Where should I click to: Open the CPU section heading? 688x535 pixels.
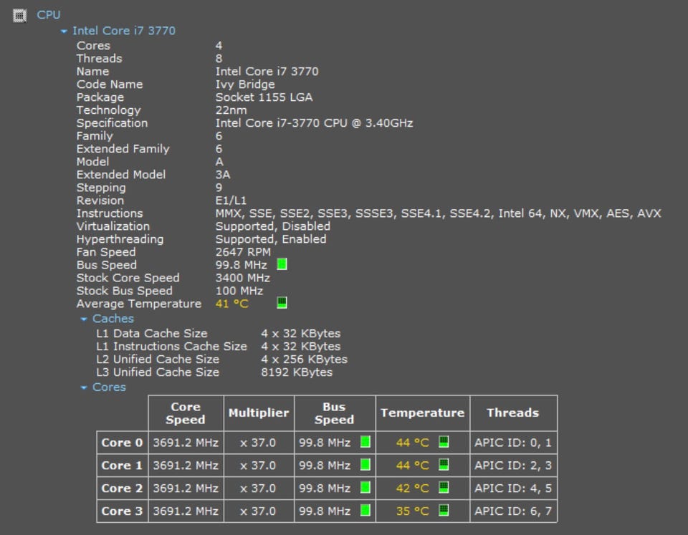48,15
